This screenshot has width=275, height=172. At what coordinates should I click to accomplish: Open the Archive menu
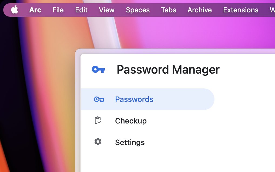point(200,10)
